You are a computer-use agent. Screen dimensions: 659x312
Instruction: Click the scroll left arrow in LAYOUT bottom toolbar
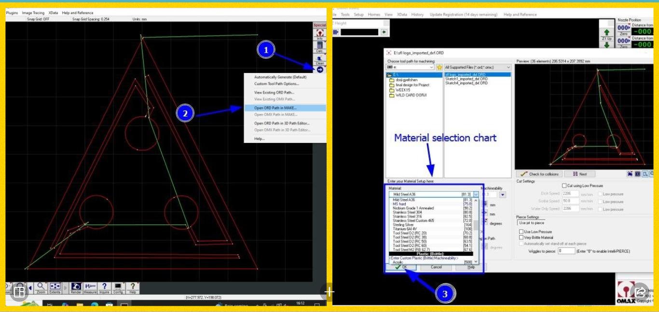[30, 288]
